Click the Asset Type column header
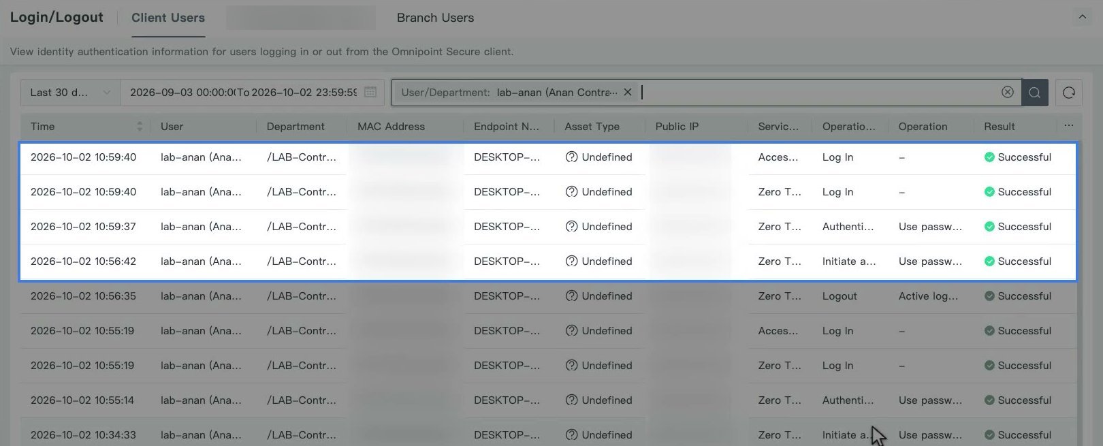This screenshot has width=1103, height=446. [x=592, y=127]
